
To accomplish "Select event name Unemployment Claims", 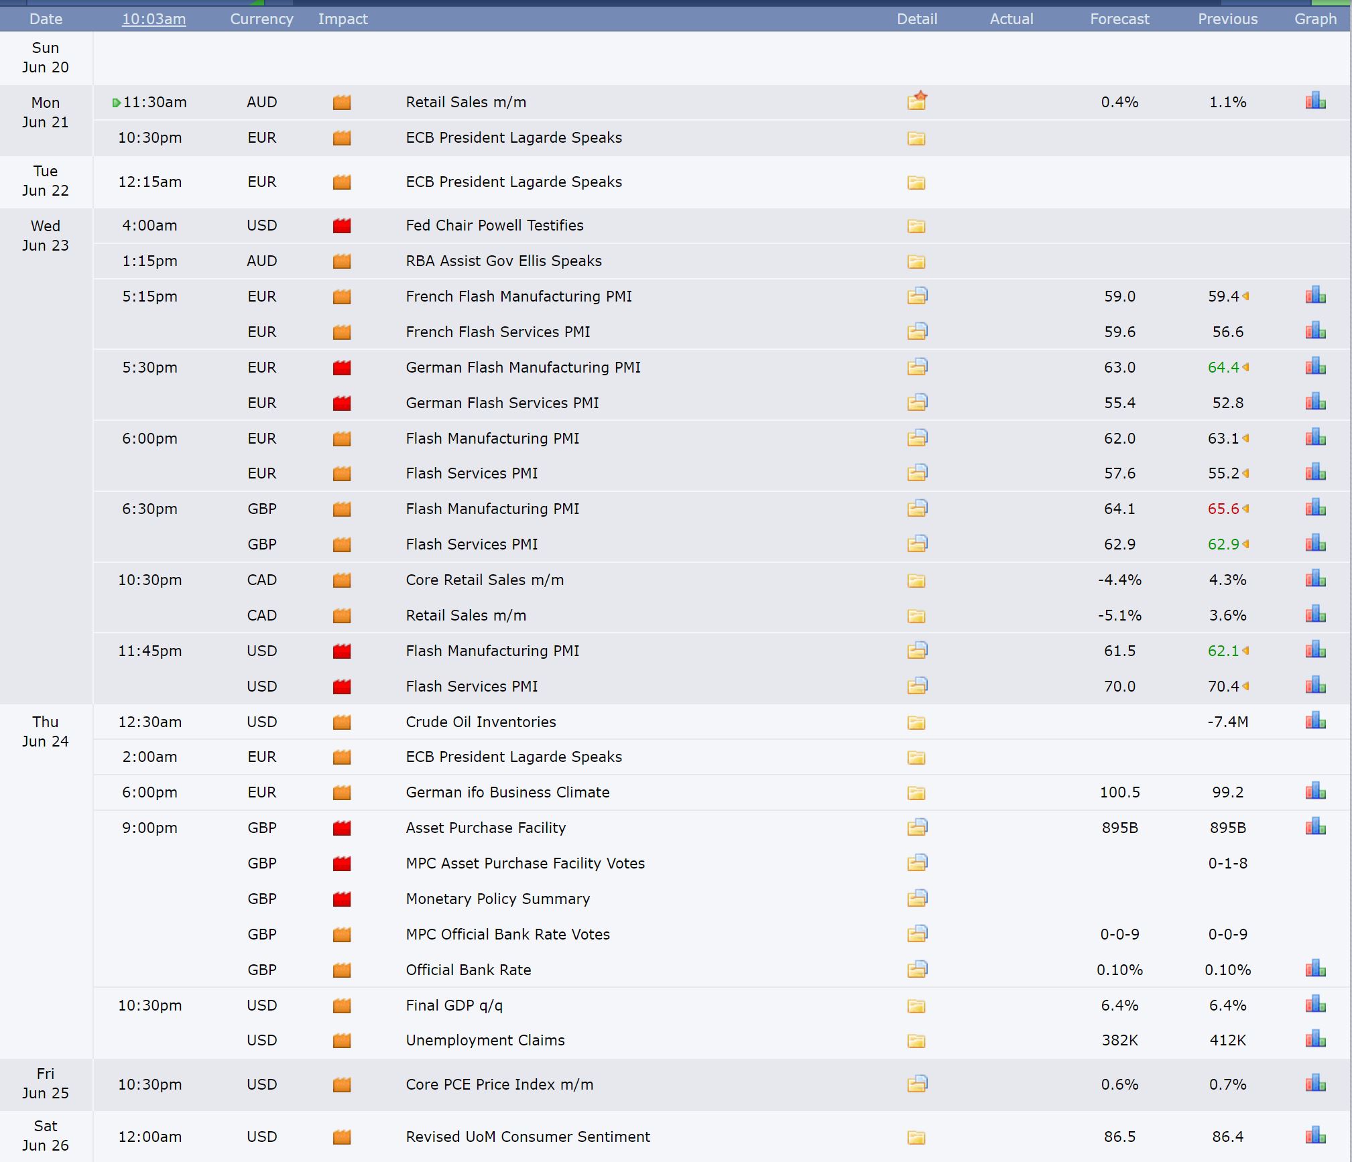I will click(x=485, y=1040).
